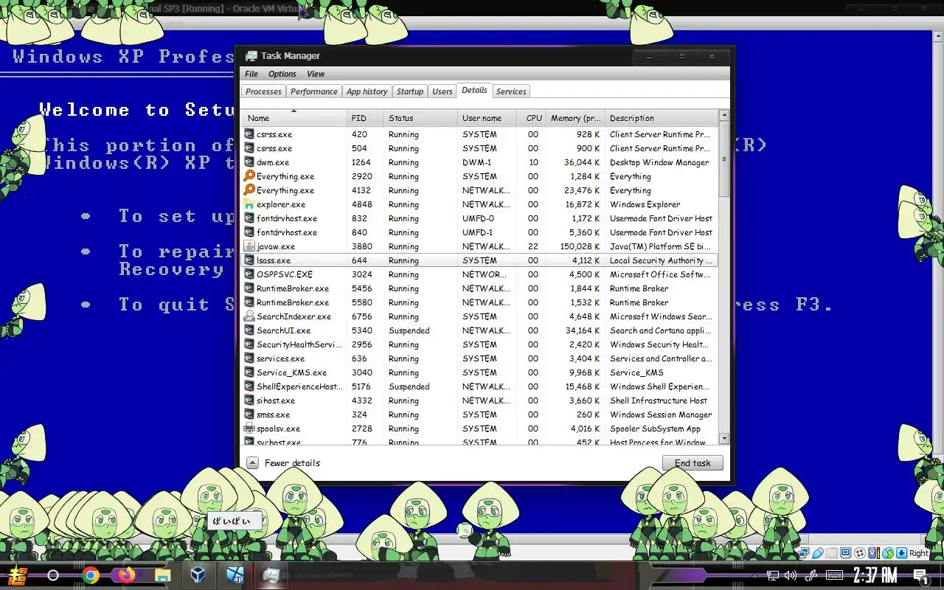This screenshot has height=590, width=944.
Task: Switch to the Performance tab
Action: tap(314, 91)
